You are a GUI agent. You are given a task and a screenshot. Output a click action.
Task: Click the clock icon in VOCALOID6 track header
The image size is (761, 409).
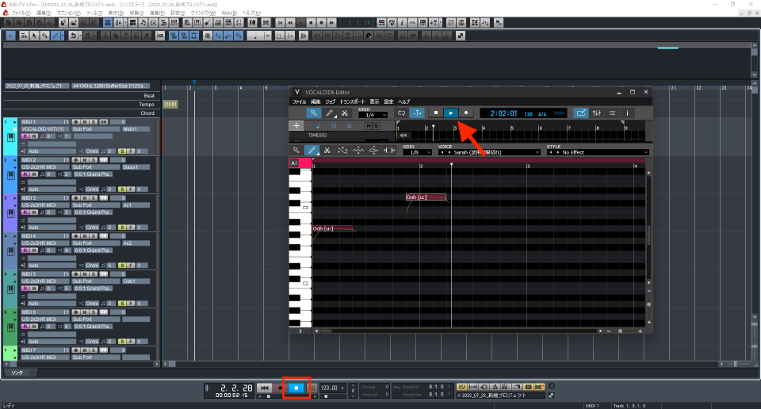click(334, 126)
